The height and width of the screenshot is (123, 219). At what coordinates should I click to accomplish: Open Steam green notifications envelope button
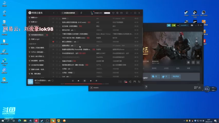click(x=174, y=25)
